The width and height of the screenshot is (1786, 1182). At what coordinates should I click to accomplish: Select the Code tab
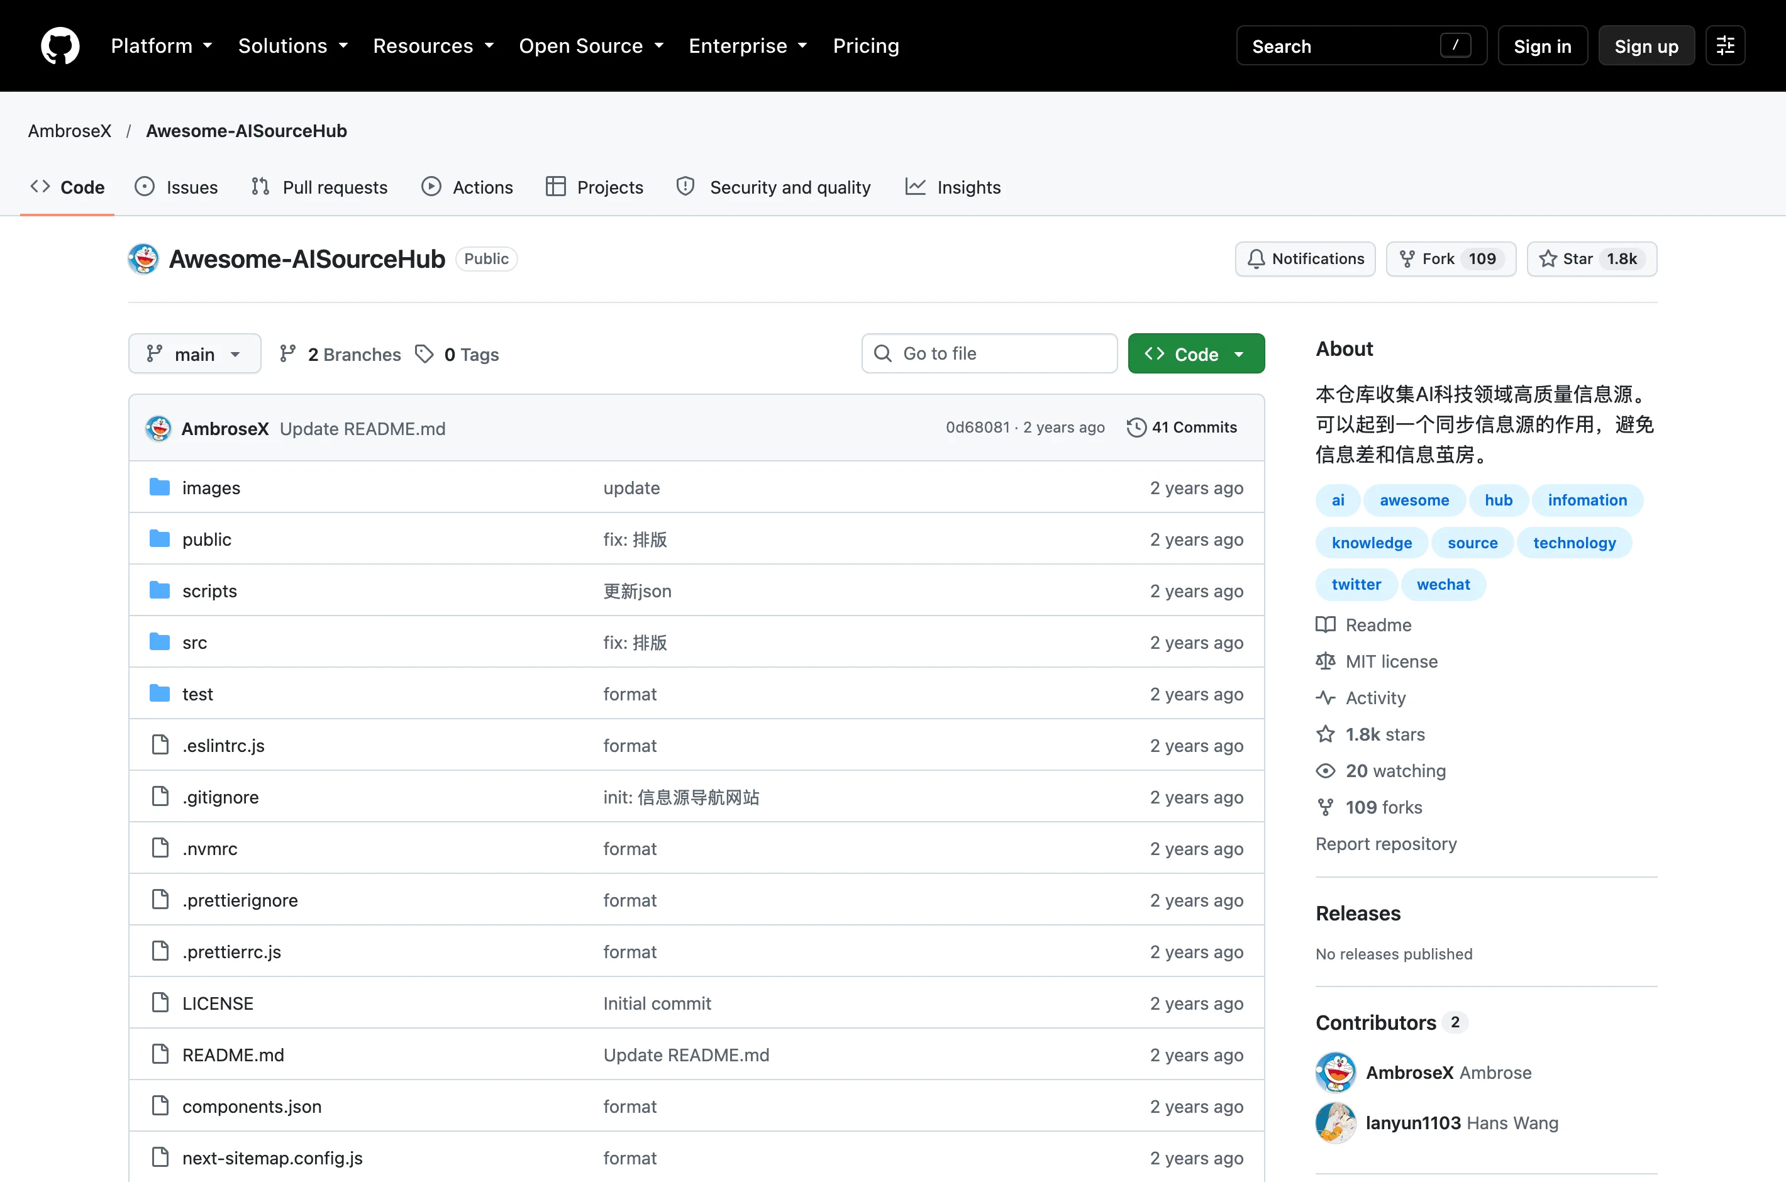point(67,187)
